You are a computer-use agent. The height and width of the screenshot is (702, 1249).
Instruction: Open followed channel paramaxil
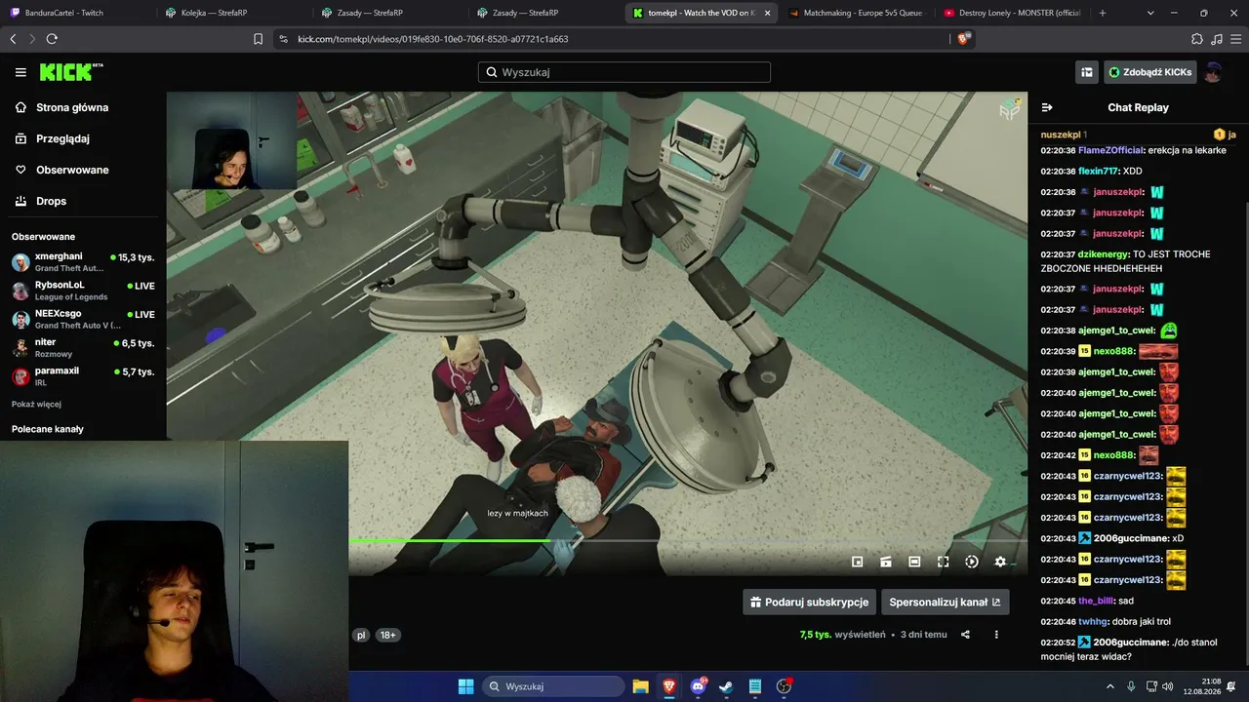(83, 376)
